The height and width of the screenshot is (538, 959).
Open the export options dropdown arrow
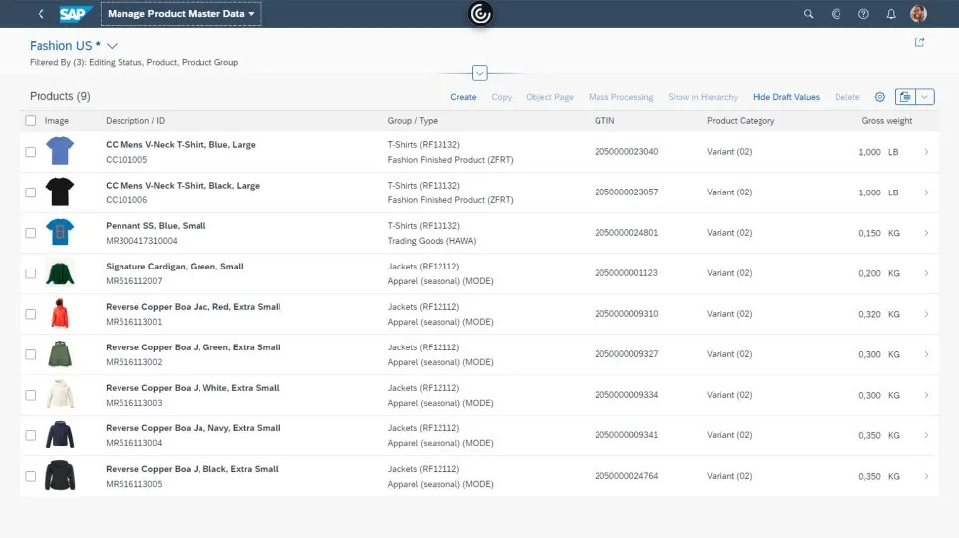pyautogui.click(x=925, y=97)
